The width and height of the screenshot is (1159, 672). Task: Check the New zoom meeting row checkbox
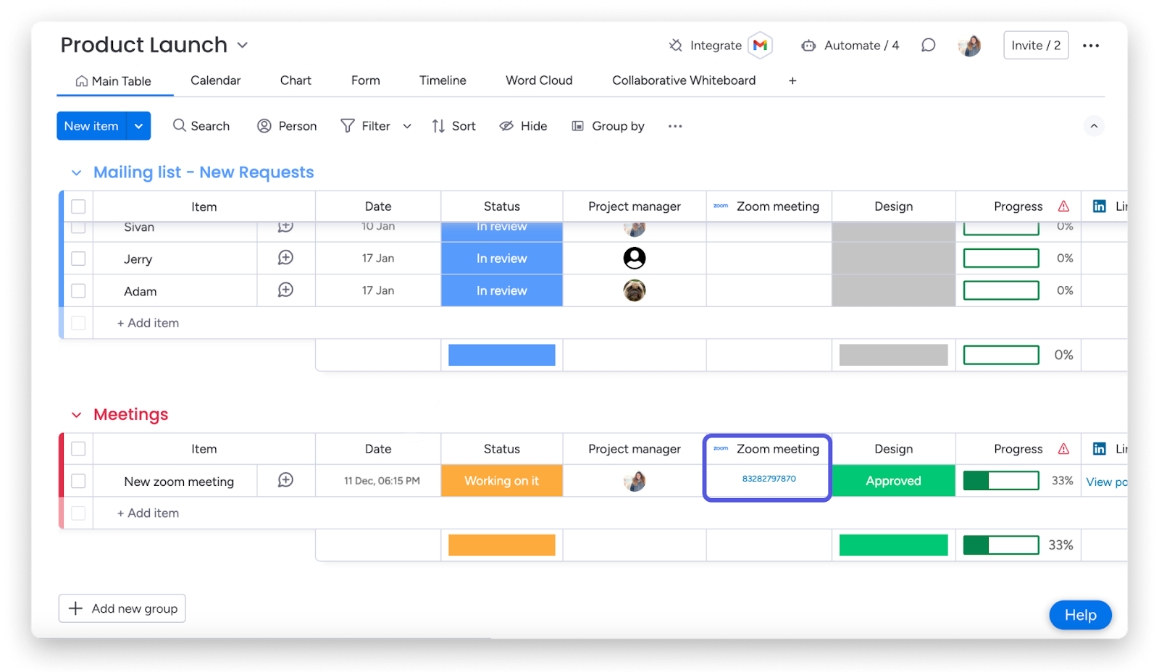point(78,480)
